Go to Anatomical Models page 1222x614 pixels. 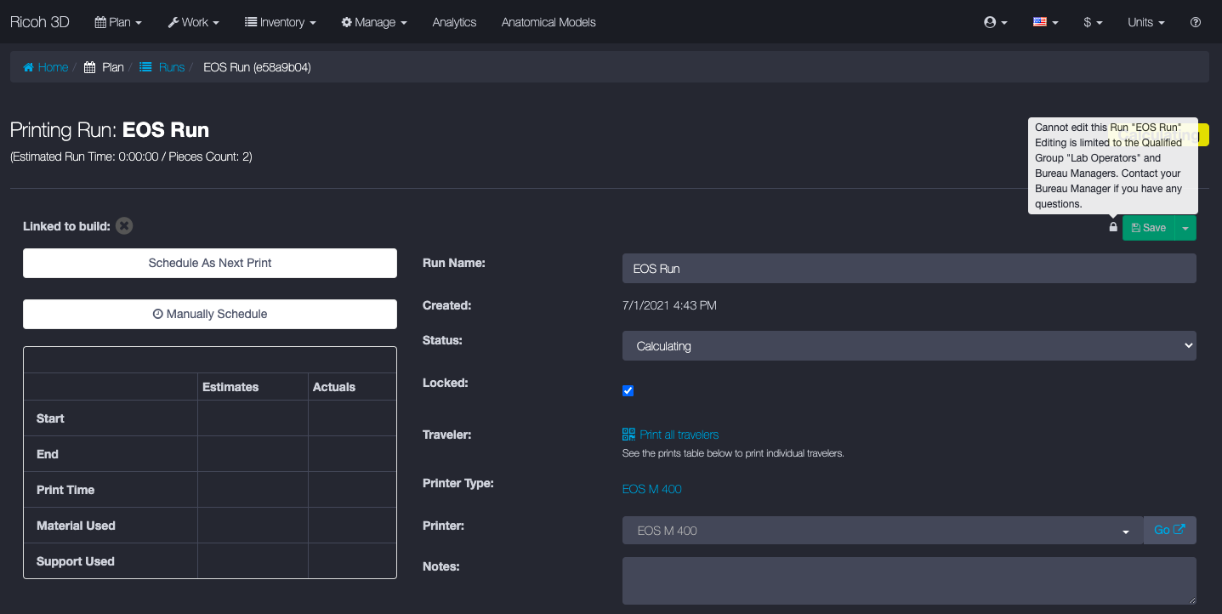[x=548, y=22]
